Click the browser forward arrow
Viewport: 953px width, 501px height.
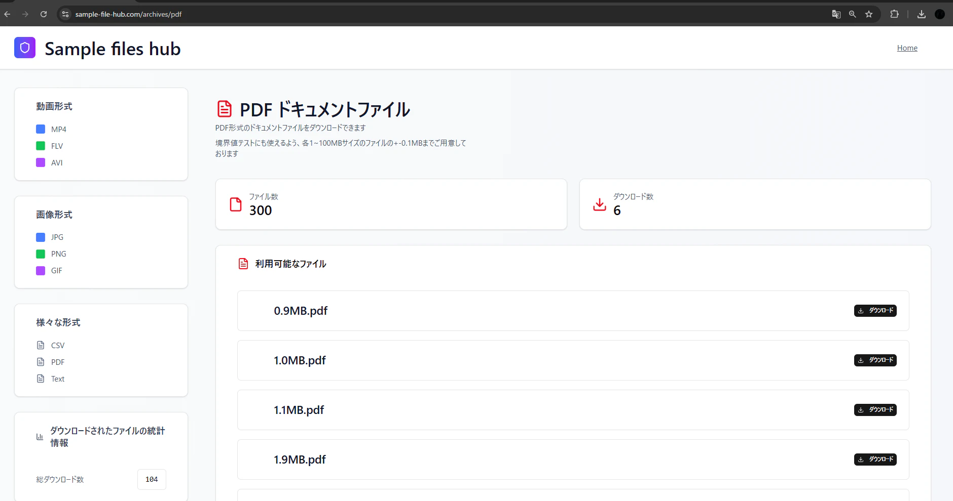point(25,14)
